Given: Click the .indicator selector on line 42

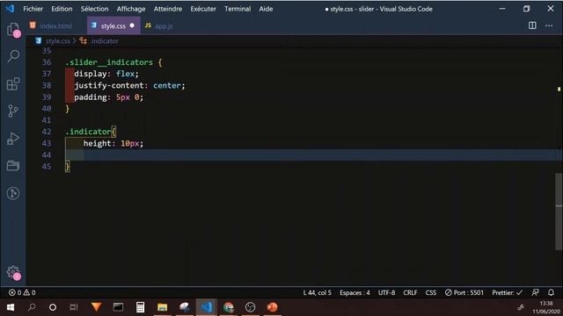Looking at the screenshot, I should tap(88, 132).
